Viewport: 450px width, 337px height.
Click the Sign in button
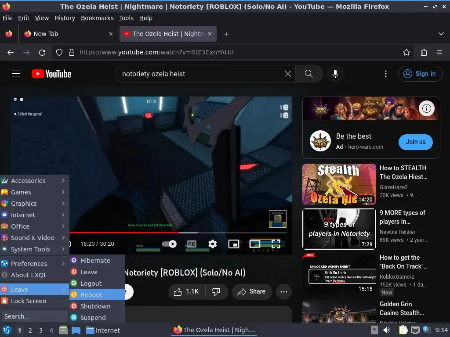[x=420, y=74]
